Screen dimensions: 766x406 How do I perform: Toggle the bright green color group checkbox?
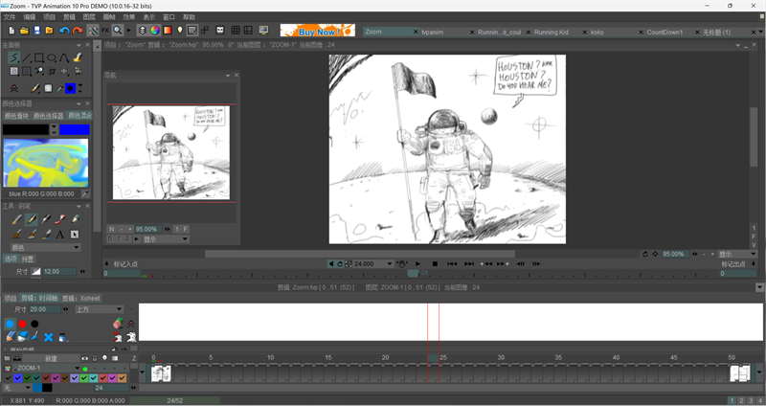[x=84, y=378]
